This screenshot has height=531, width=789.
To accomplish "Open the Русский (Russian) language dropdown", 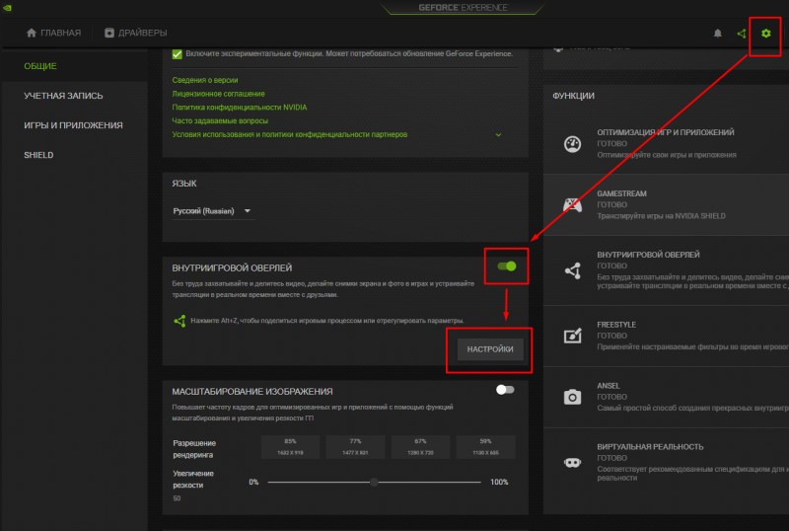I will pyautogui.click(x=212, y=211).
